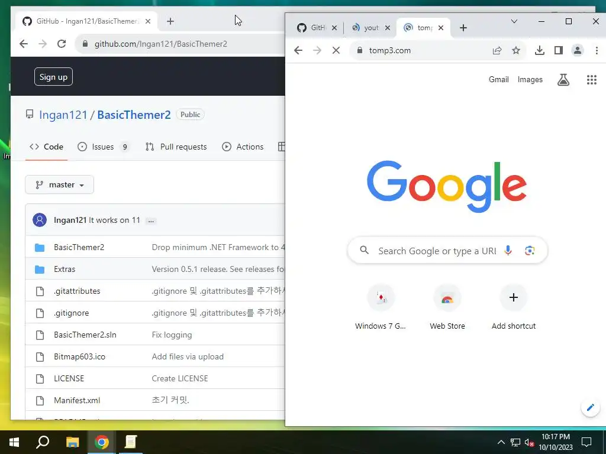Open Extras folder
The height and width of the screenshot is (454, 606).
[65, 269]
